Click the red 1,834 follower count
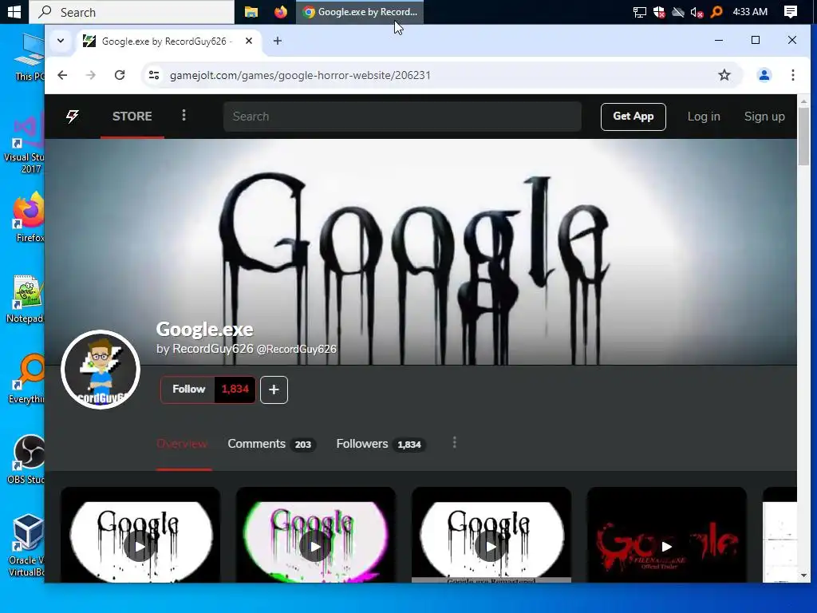The height and width of the screenshot is (613, 817). click(235, 390)
